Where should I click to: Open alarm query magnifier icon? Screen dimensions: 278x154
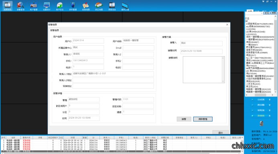point(20,6)
